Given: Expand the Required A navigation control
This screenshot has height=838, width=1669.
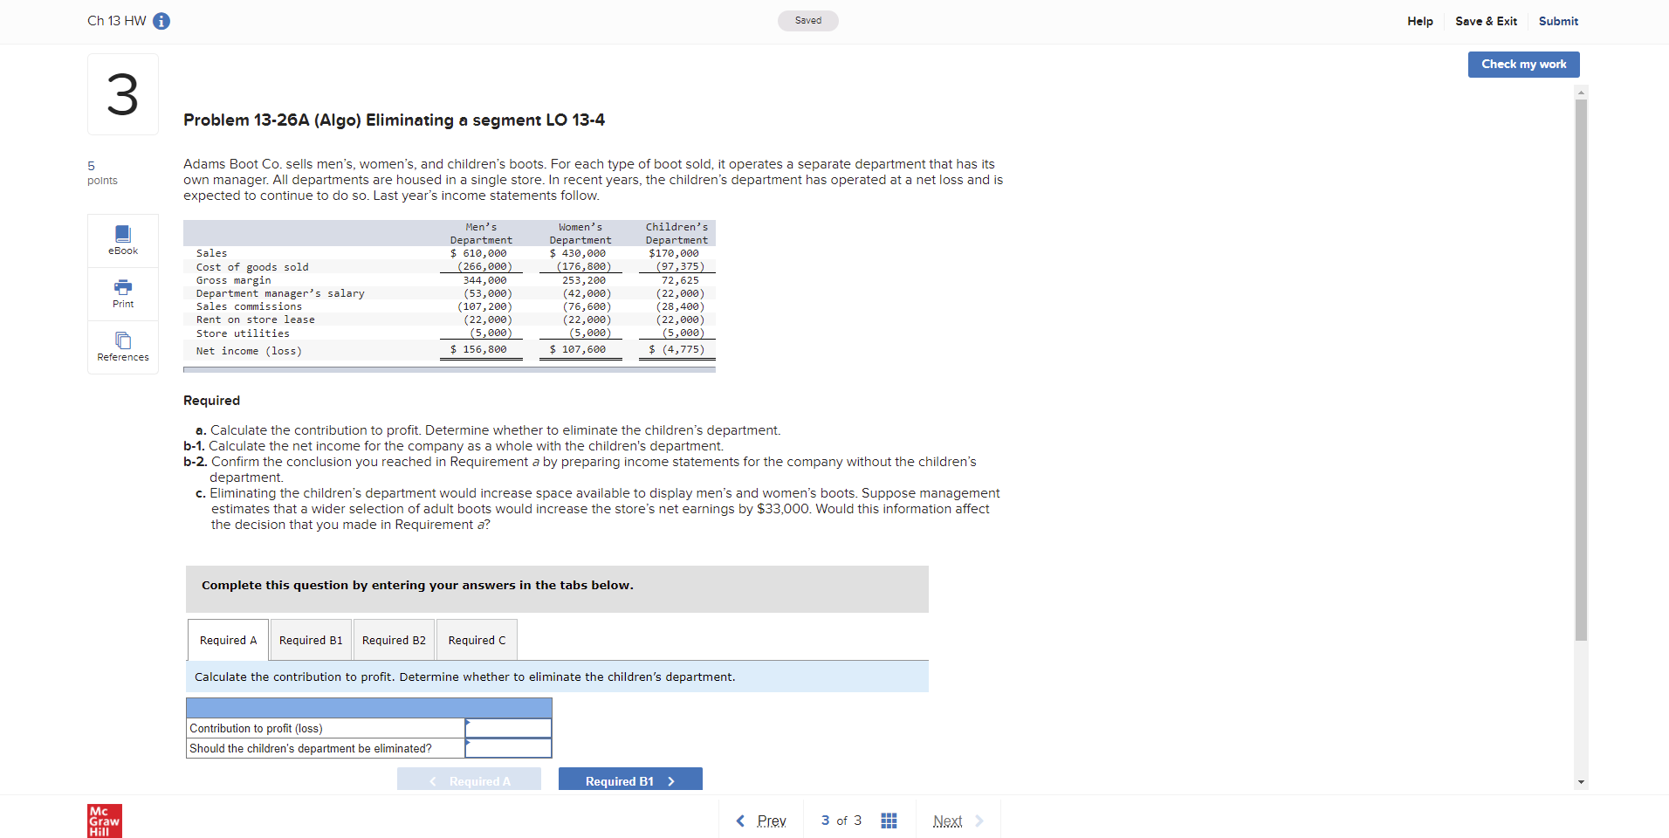Looking at the screenshot, I should [x=469, y=780].
